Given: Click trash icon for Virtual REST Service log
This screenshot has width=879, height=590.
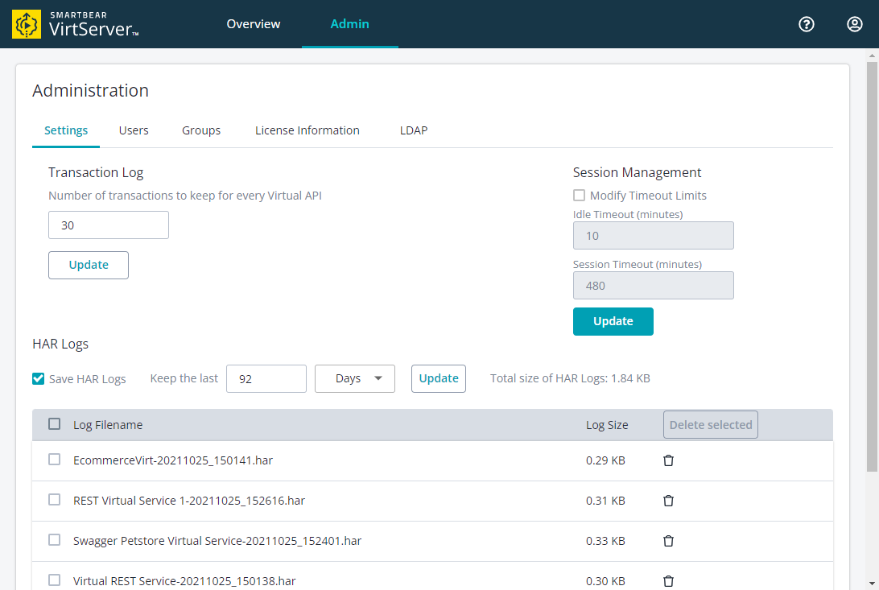Looking at the screenshot, I should [x=668, y=580].
